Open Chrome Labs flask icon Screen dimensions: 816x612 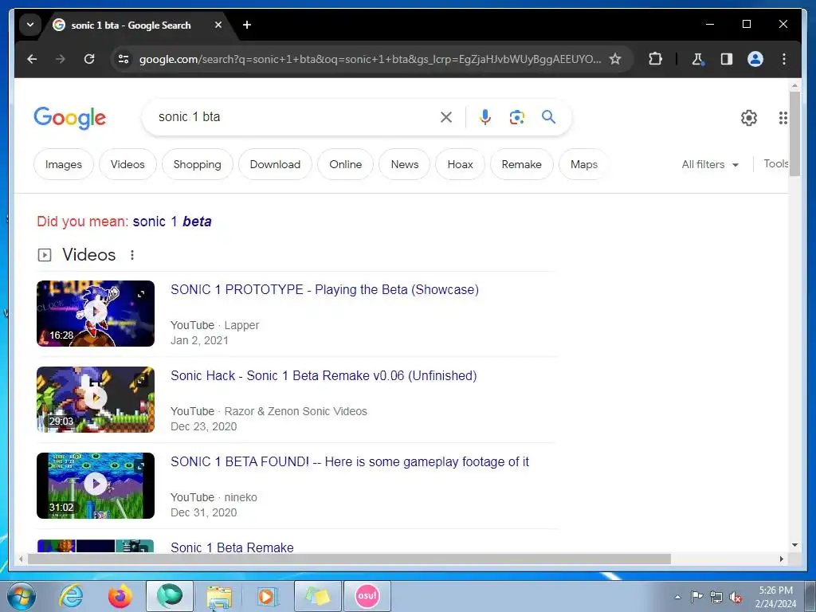click(x=698, y=59)
